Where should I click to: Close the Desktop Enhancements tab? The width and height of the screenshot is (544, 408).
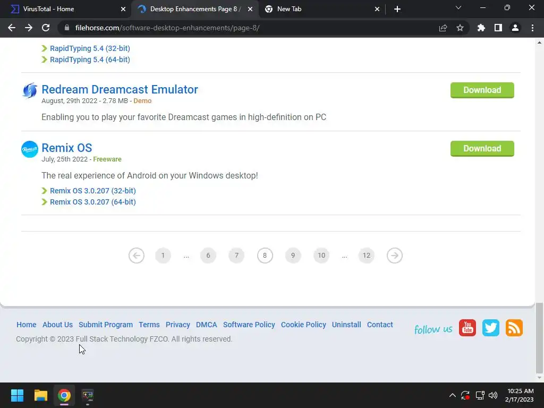tap(250, 9)
